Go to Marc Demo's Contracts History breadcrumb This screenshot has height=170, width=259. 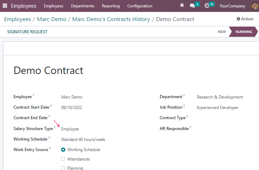[x=111, y=19]
